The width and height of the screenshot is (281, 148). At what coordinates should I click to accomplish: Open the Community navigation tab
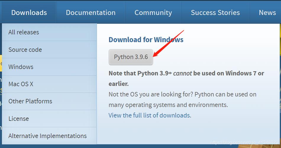pyautogui.click(x=153, y=12)
